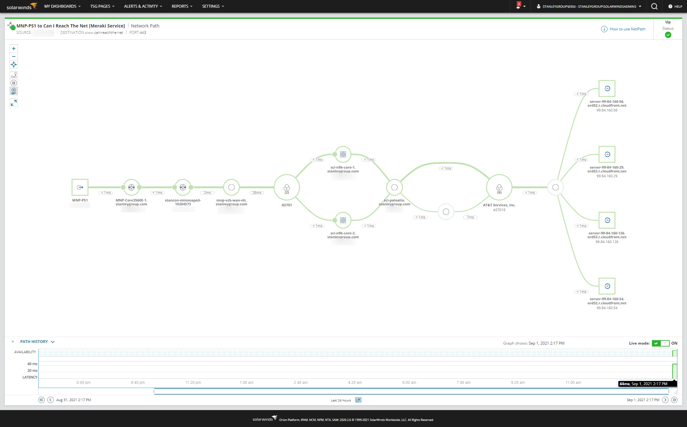Expand the My Dashboards menu
687x427 pixels.
62,6
